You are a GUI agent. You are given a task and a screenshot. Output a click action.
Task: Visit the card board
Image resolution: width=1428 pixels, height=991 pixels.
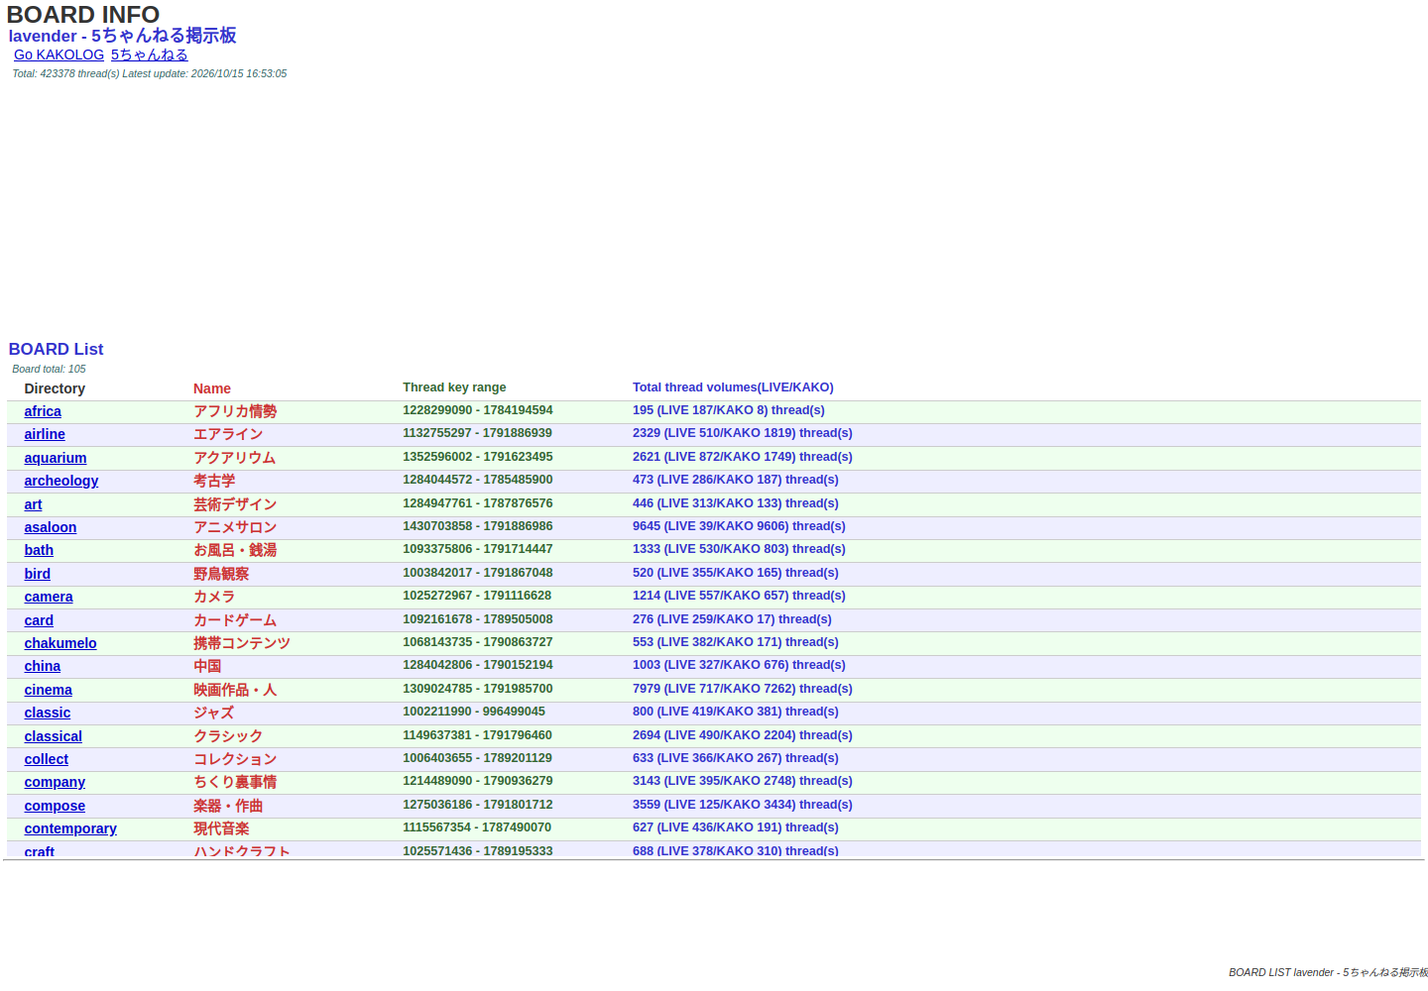(x=39, y=620)
